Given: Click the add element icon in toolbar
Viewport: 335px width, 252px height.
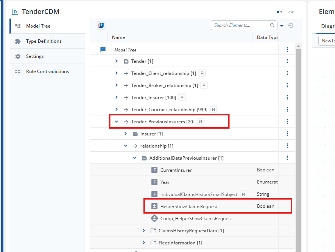Looking at the screenshot, I should coord(101,25).
